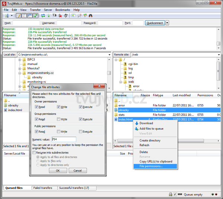Toggle processing of the transfer queue icon

tap(49, 16)
